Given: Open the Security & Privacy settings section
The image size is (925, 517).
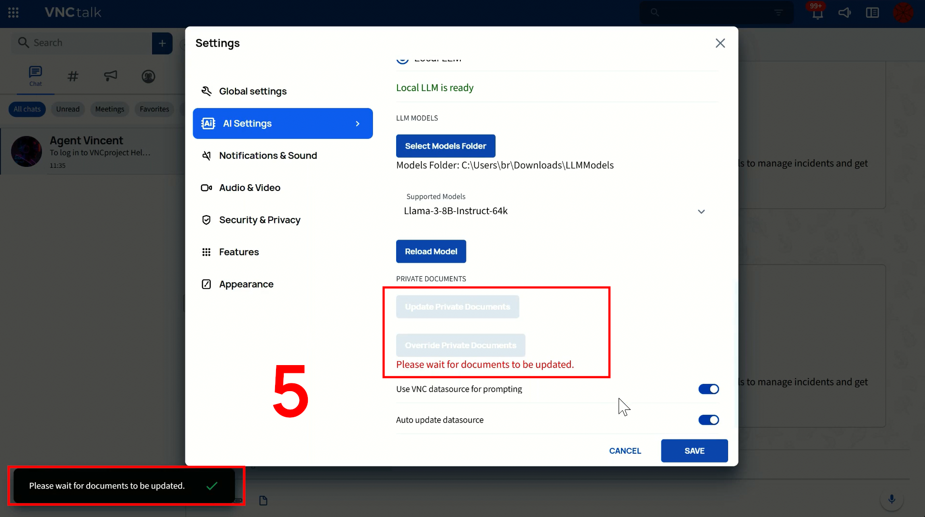Looking at the screenshot, I should (259, 220).
